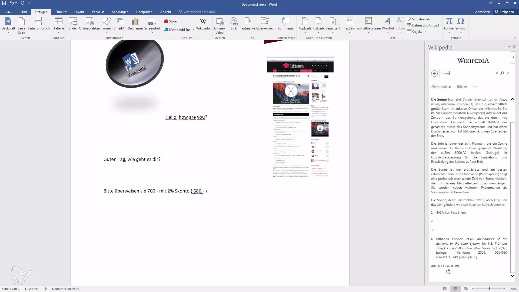Screen dimensions: 519x292
Task: Insert WordArt text
Action: coord(388,25)
